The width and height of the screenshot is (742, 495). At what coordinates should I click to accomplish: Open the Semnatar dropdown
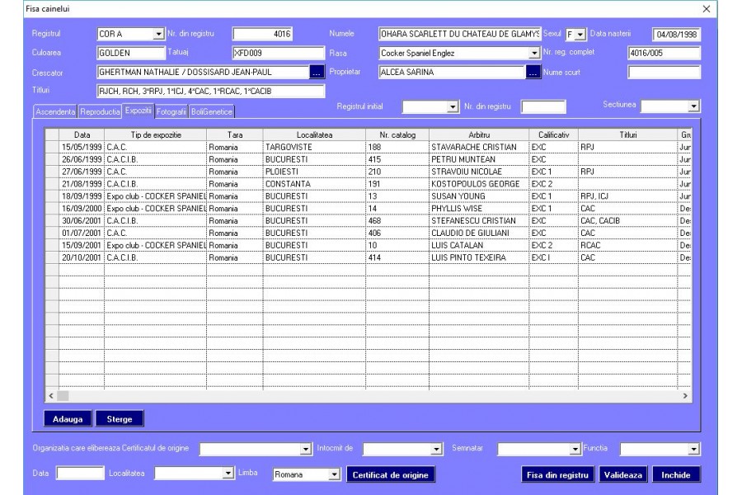575,449
